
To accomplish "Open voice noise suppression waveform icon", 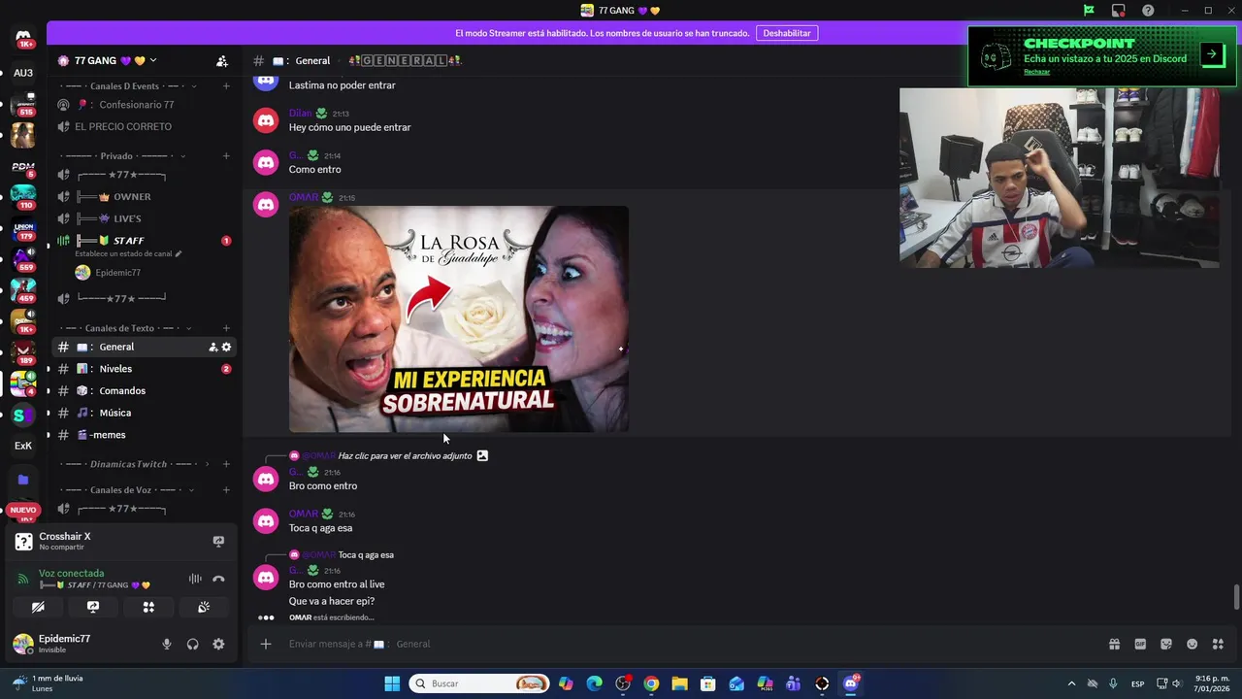I will pyautogui.click(x=195, y=579).
